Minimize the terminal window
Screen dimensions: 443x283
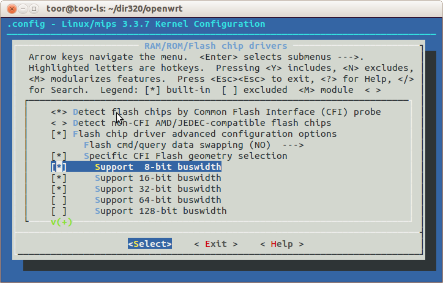coord(23,9)
